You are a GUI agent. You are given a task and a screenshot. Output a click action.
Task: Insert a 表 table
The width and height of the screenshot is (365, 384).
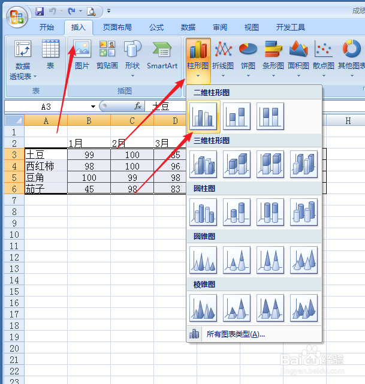(x=50, y=55)
